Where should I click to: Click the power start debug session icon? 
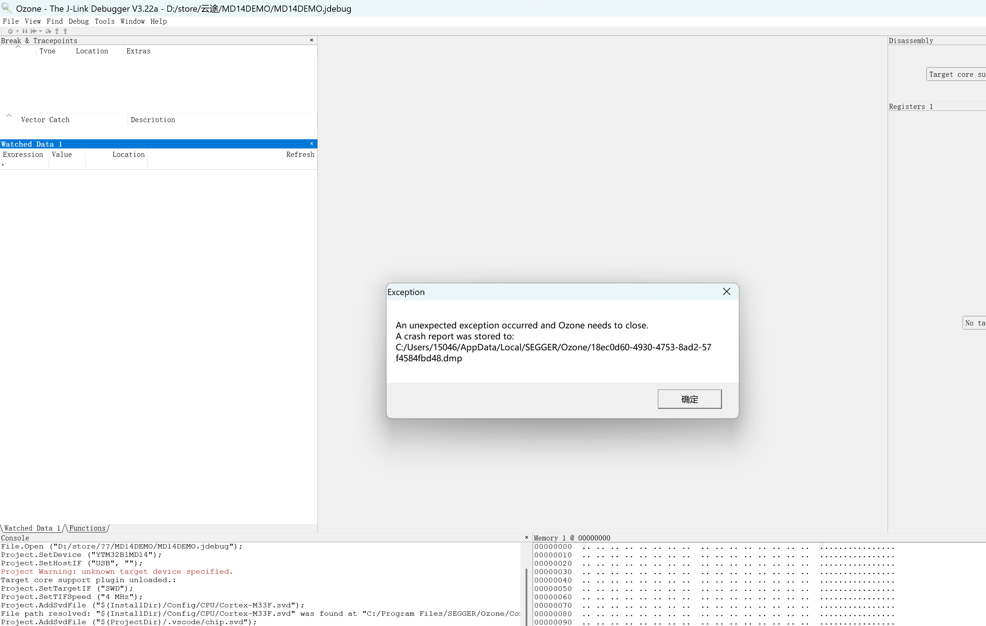point(10,31)
